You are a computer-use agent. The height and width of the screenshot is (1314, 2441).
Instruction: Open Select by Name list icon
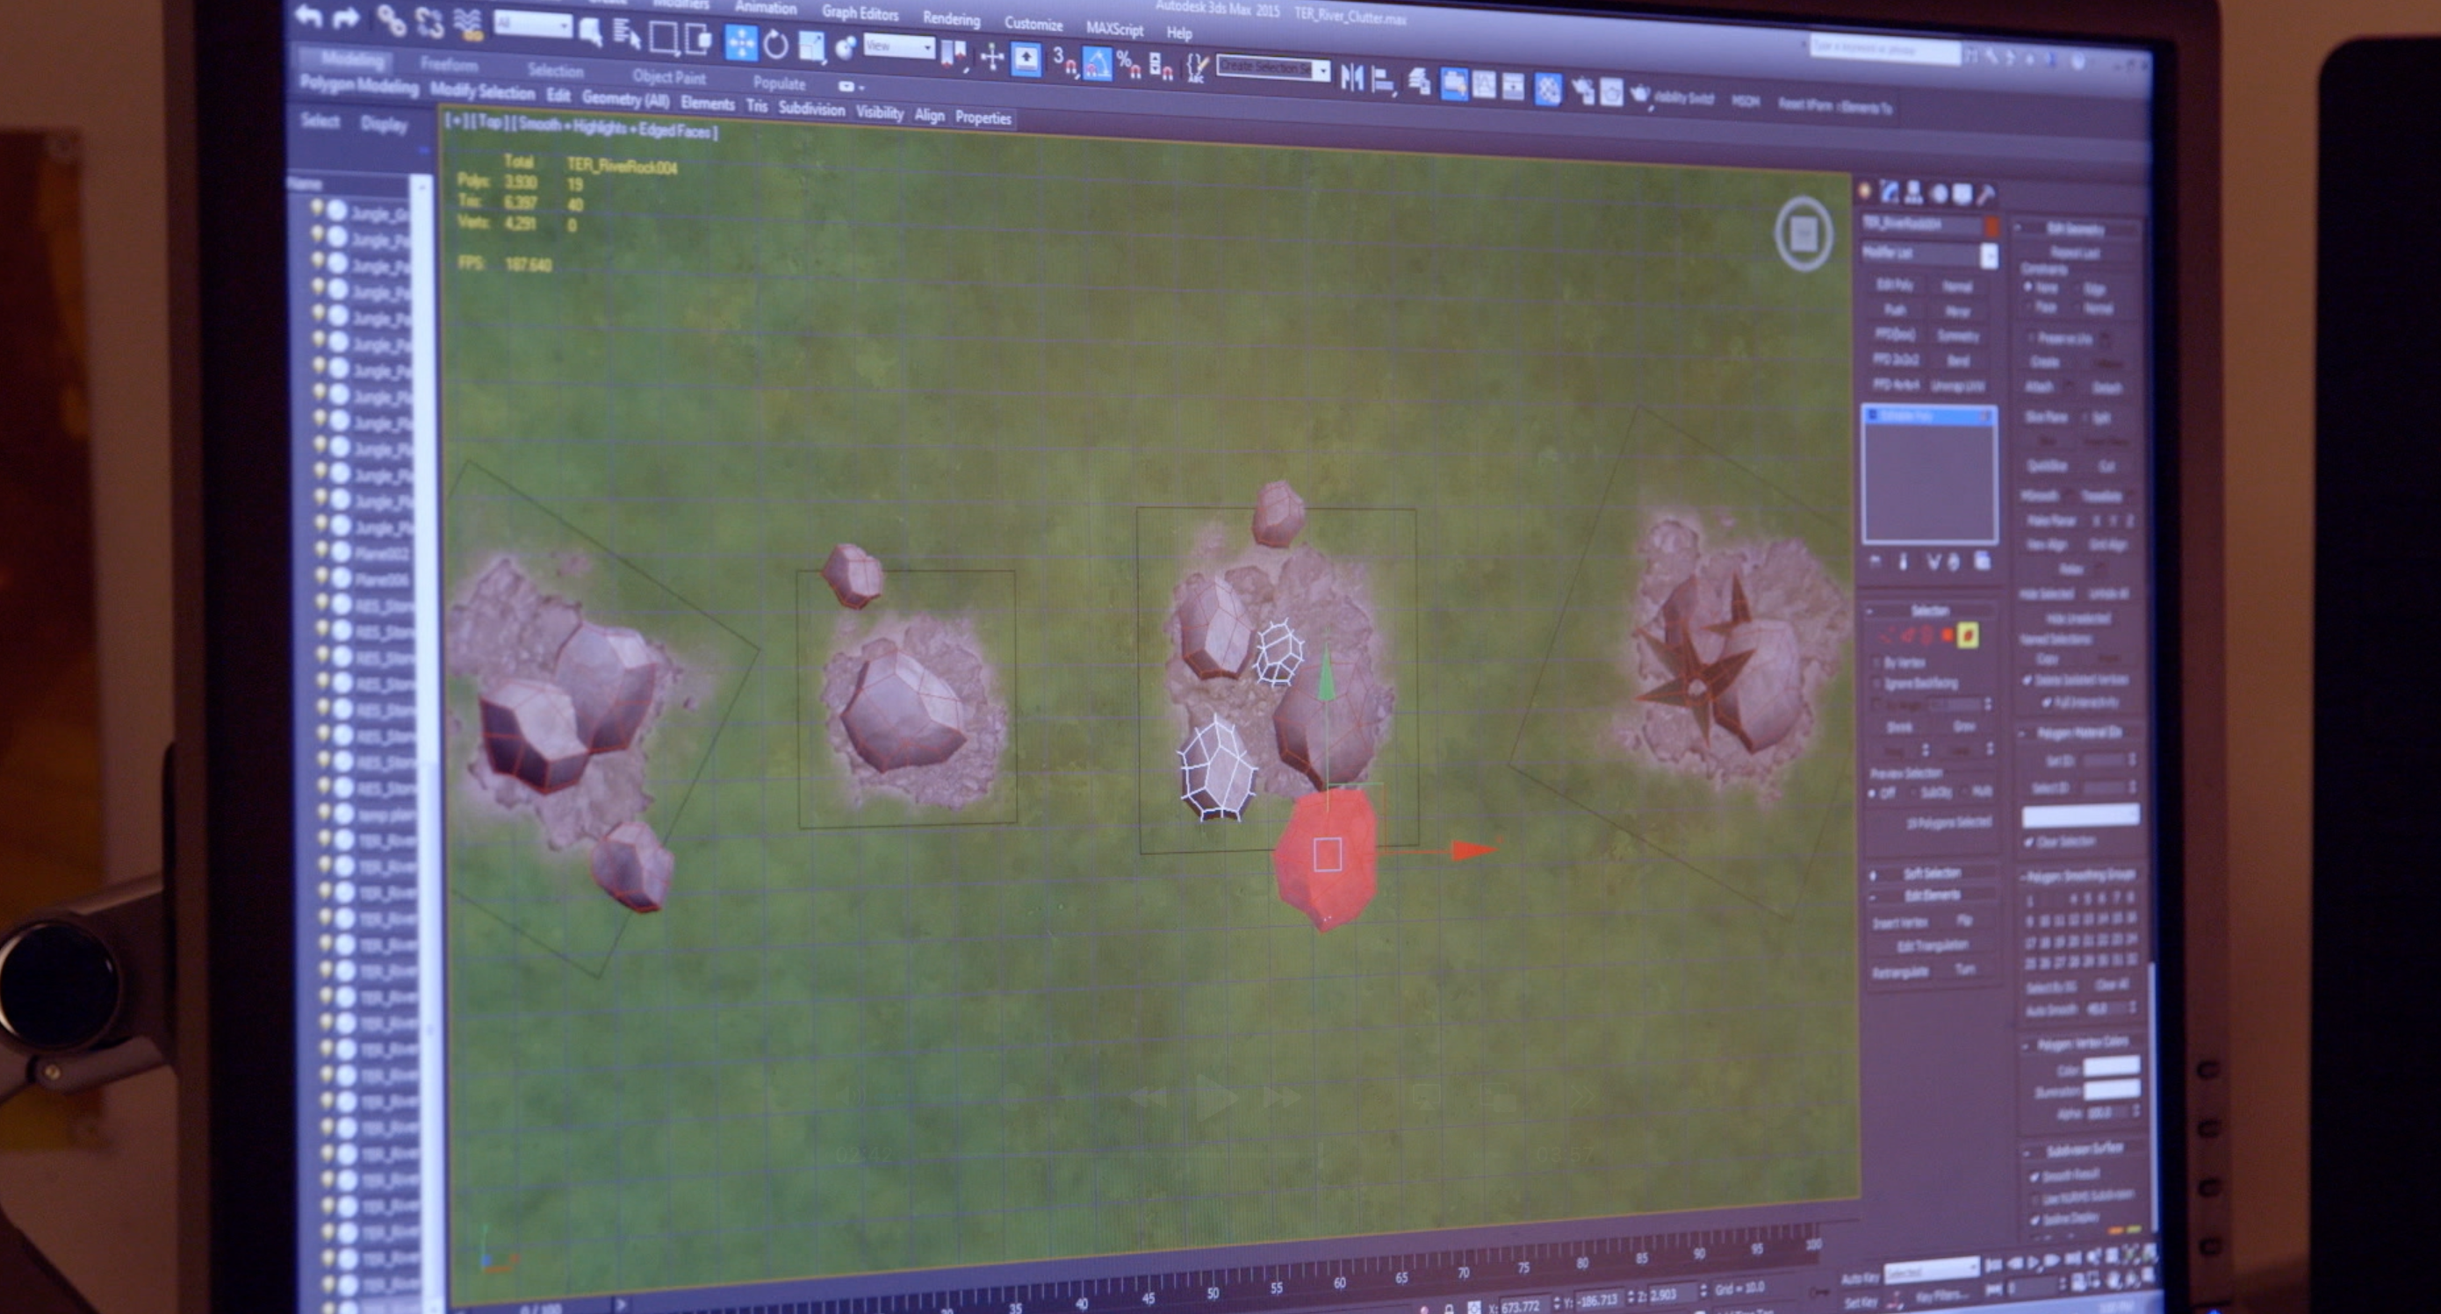pos(626,36)
